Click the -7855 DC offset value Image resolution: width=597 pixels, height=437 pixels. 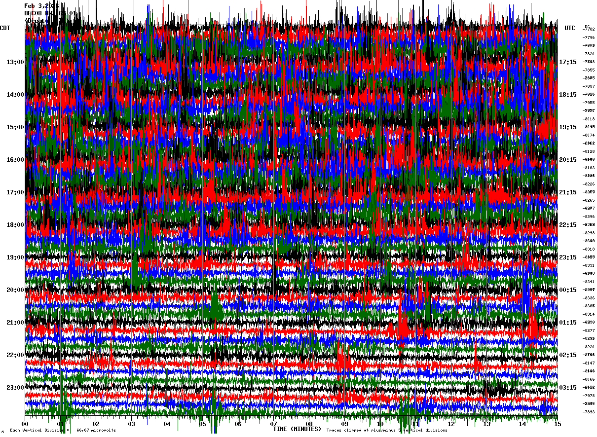(x=588, y=70)
